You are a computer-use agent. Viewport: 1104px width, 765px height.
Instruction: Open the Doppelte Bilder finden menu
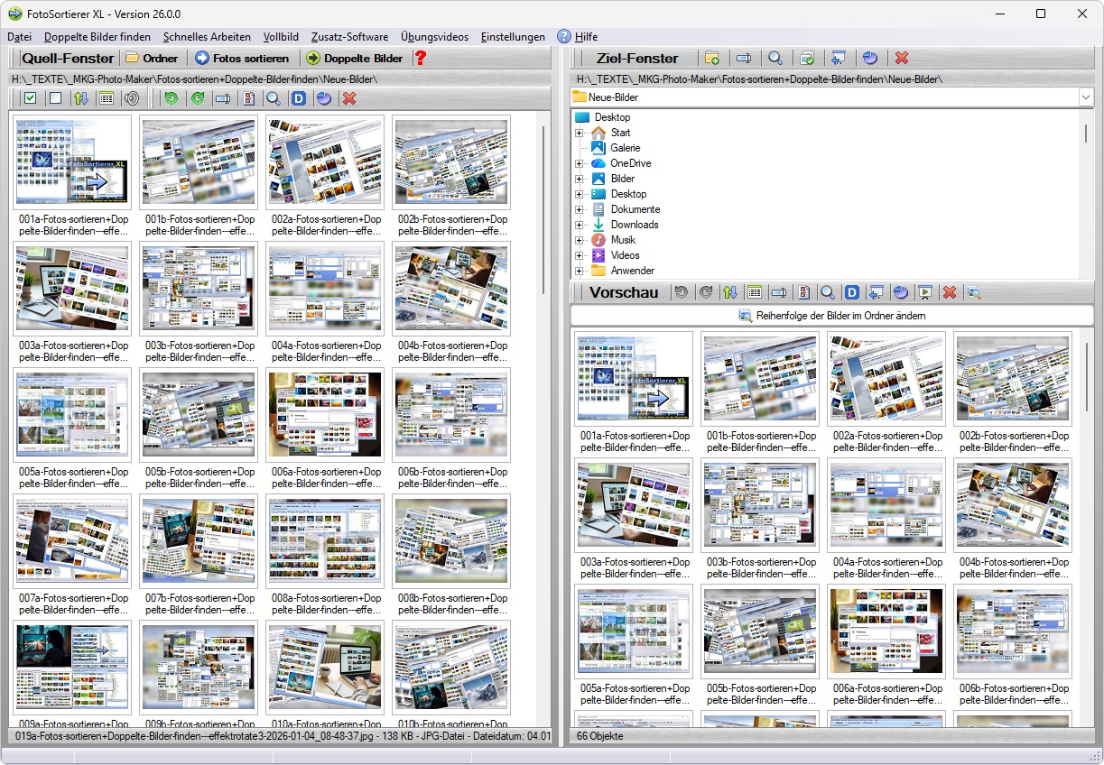click(x=97, y=37)
